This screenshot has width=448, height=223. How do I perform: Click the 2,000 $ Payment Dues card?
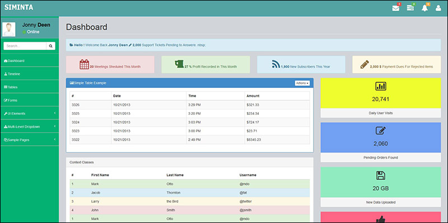396,64
